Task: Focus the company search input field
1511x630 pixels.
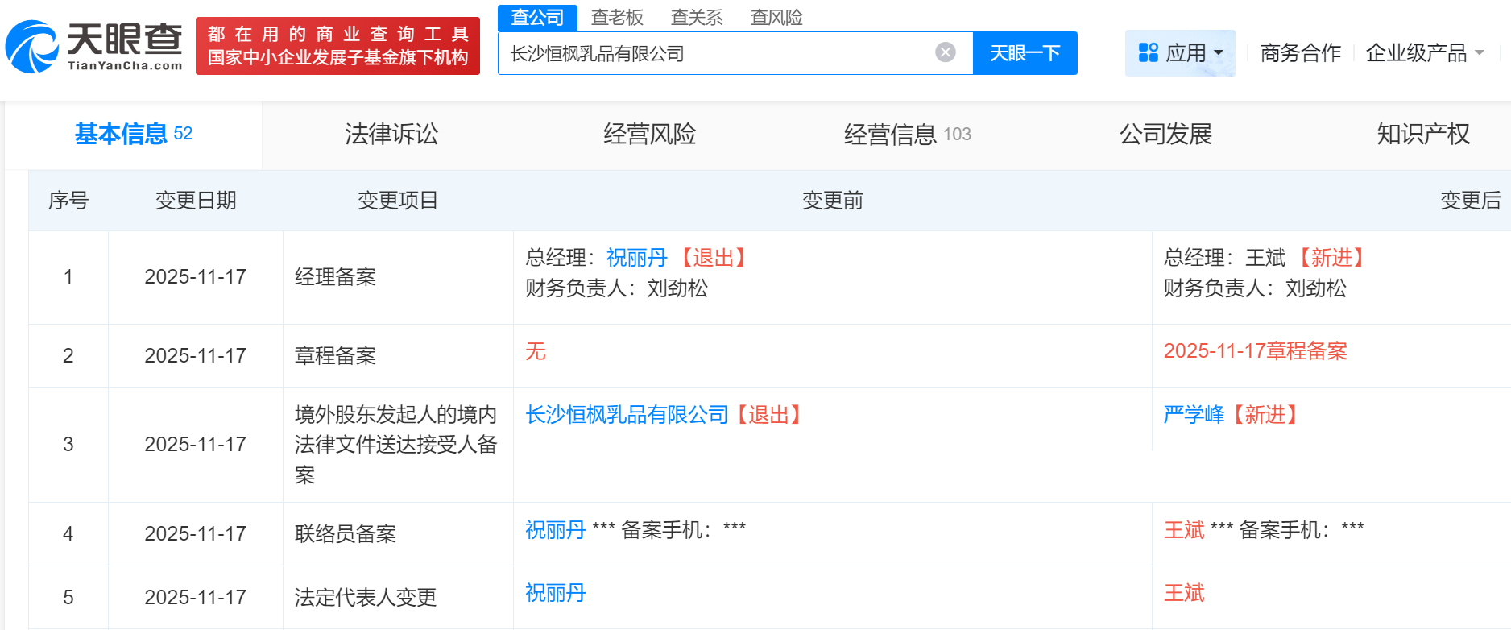Action: click(x=717, y=53)
